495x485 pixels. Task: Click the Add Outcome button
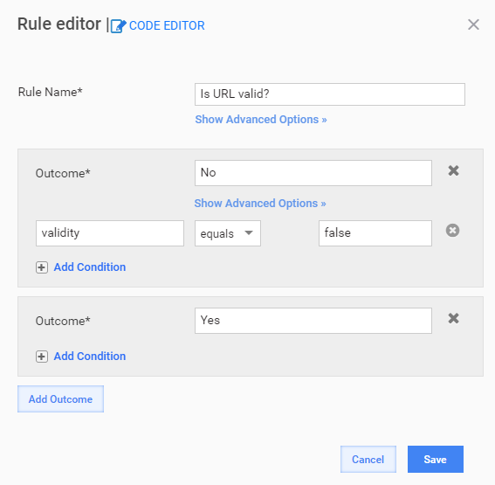tap(60, 398)
